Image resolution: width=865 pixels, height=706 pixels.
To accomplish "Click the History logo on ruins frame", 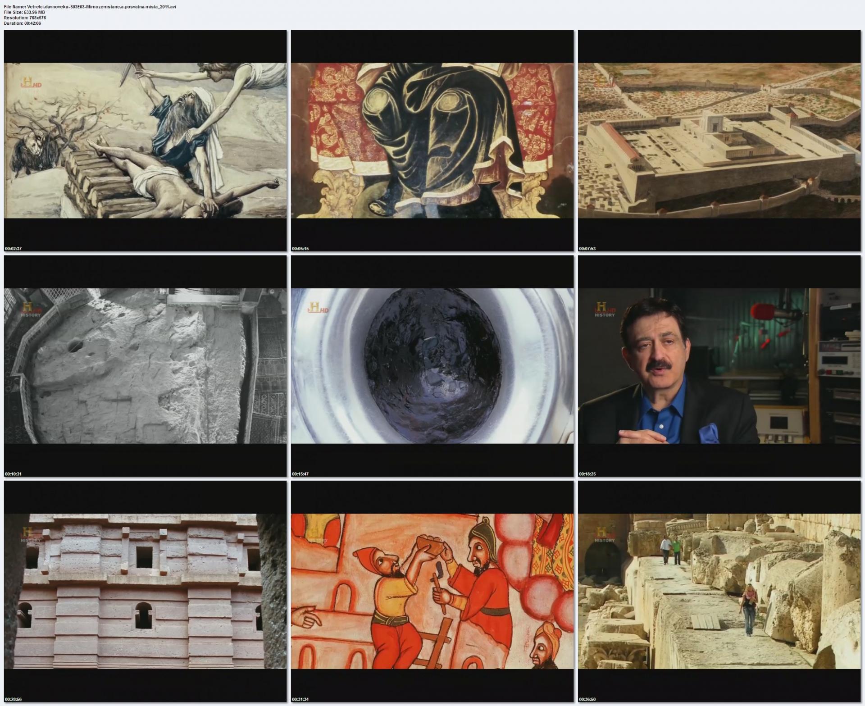I will click(605, 535).
